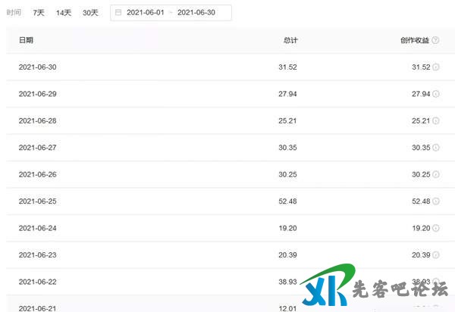The width and height of the screenshot is (455, 312).
Task: Click info icon in the 2021-06-25 row
Action: tap(436, 201)
